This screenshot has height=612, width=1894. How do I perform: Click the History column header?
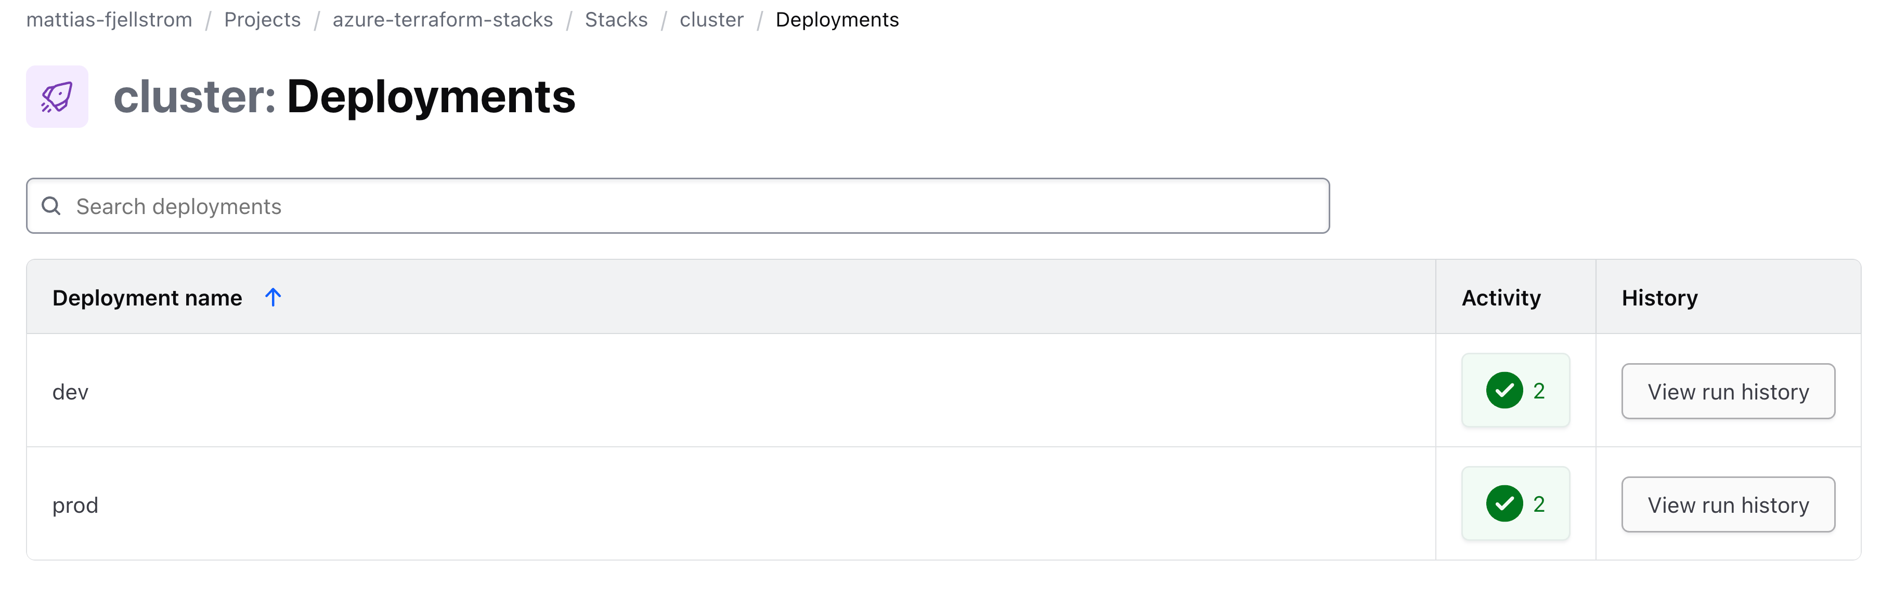pyautogui.click(x=1659, y=297)
